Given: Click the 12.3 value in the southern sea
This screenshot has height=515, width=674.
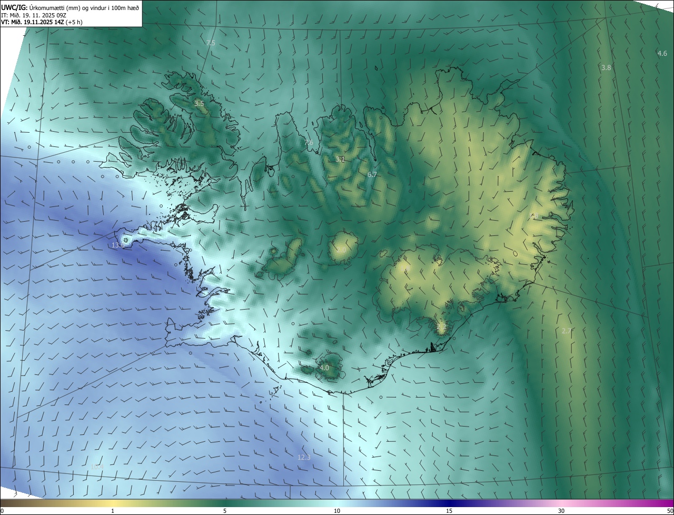Looking at the screenshot, I should [304, 457].
